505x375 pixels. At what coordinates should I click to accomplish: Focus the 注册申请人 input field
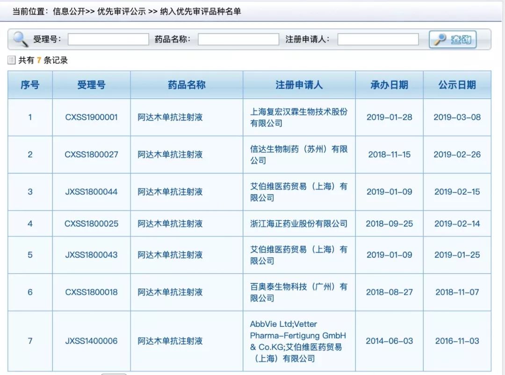pos(378,39)
